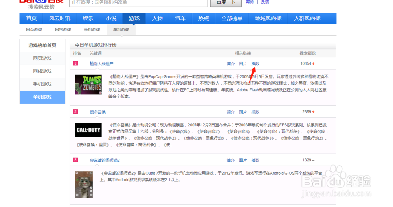
Task: Click the 搜索指数 column header
Action: click(x=308, y=53)
